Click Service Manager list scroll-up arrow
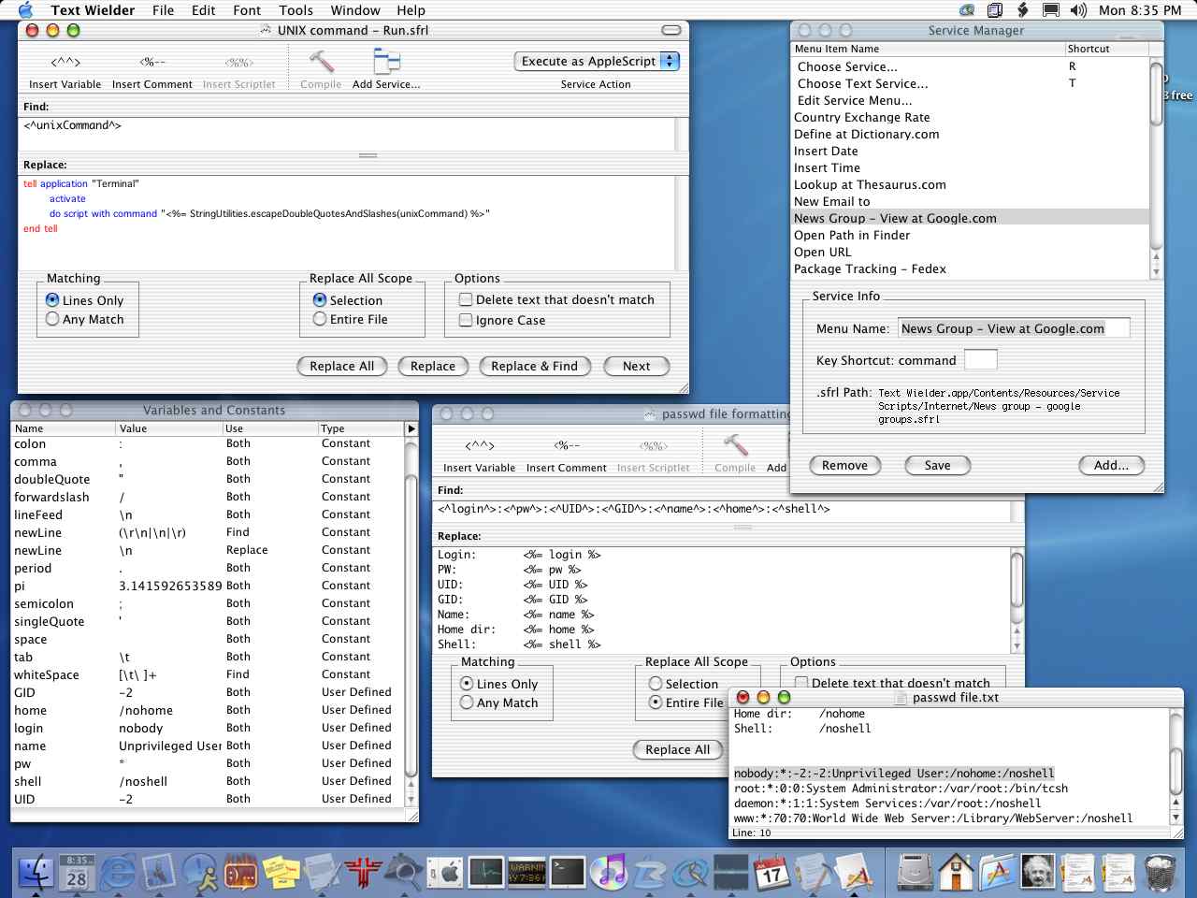This screenshot has width=1197, height=898. (x=1156, y=256)
